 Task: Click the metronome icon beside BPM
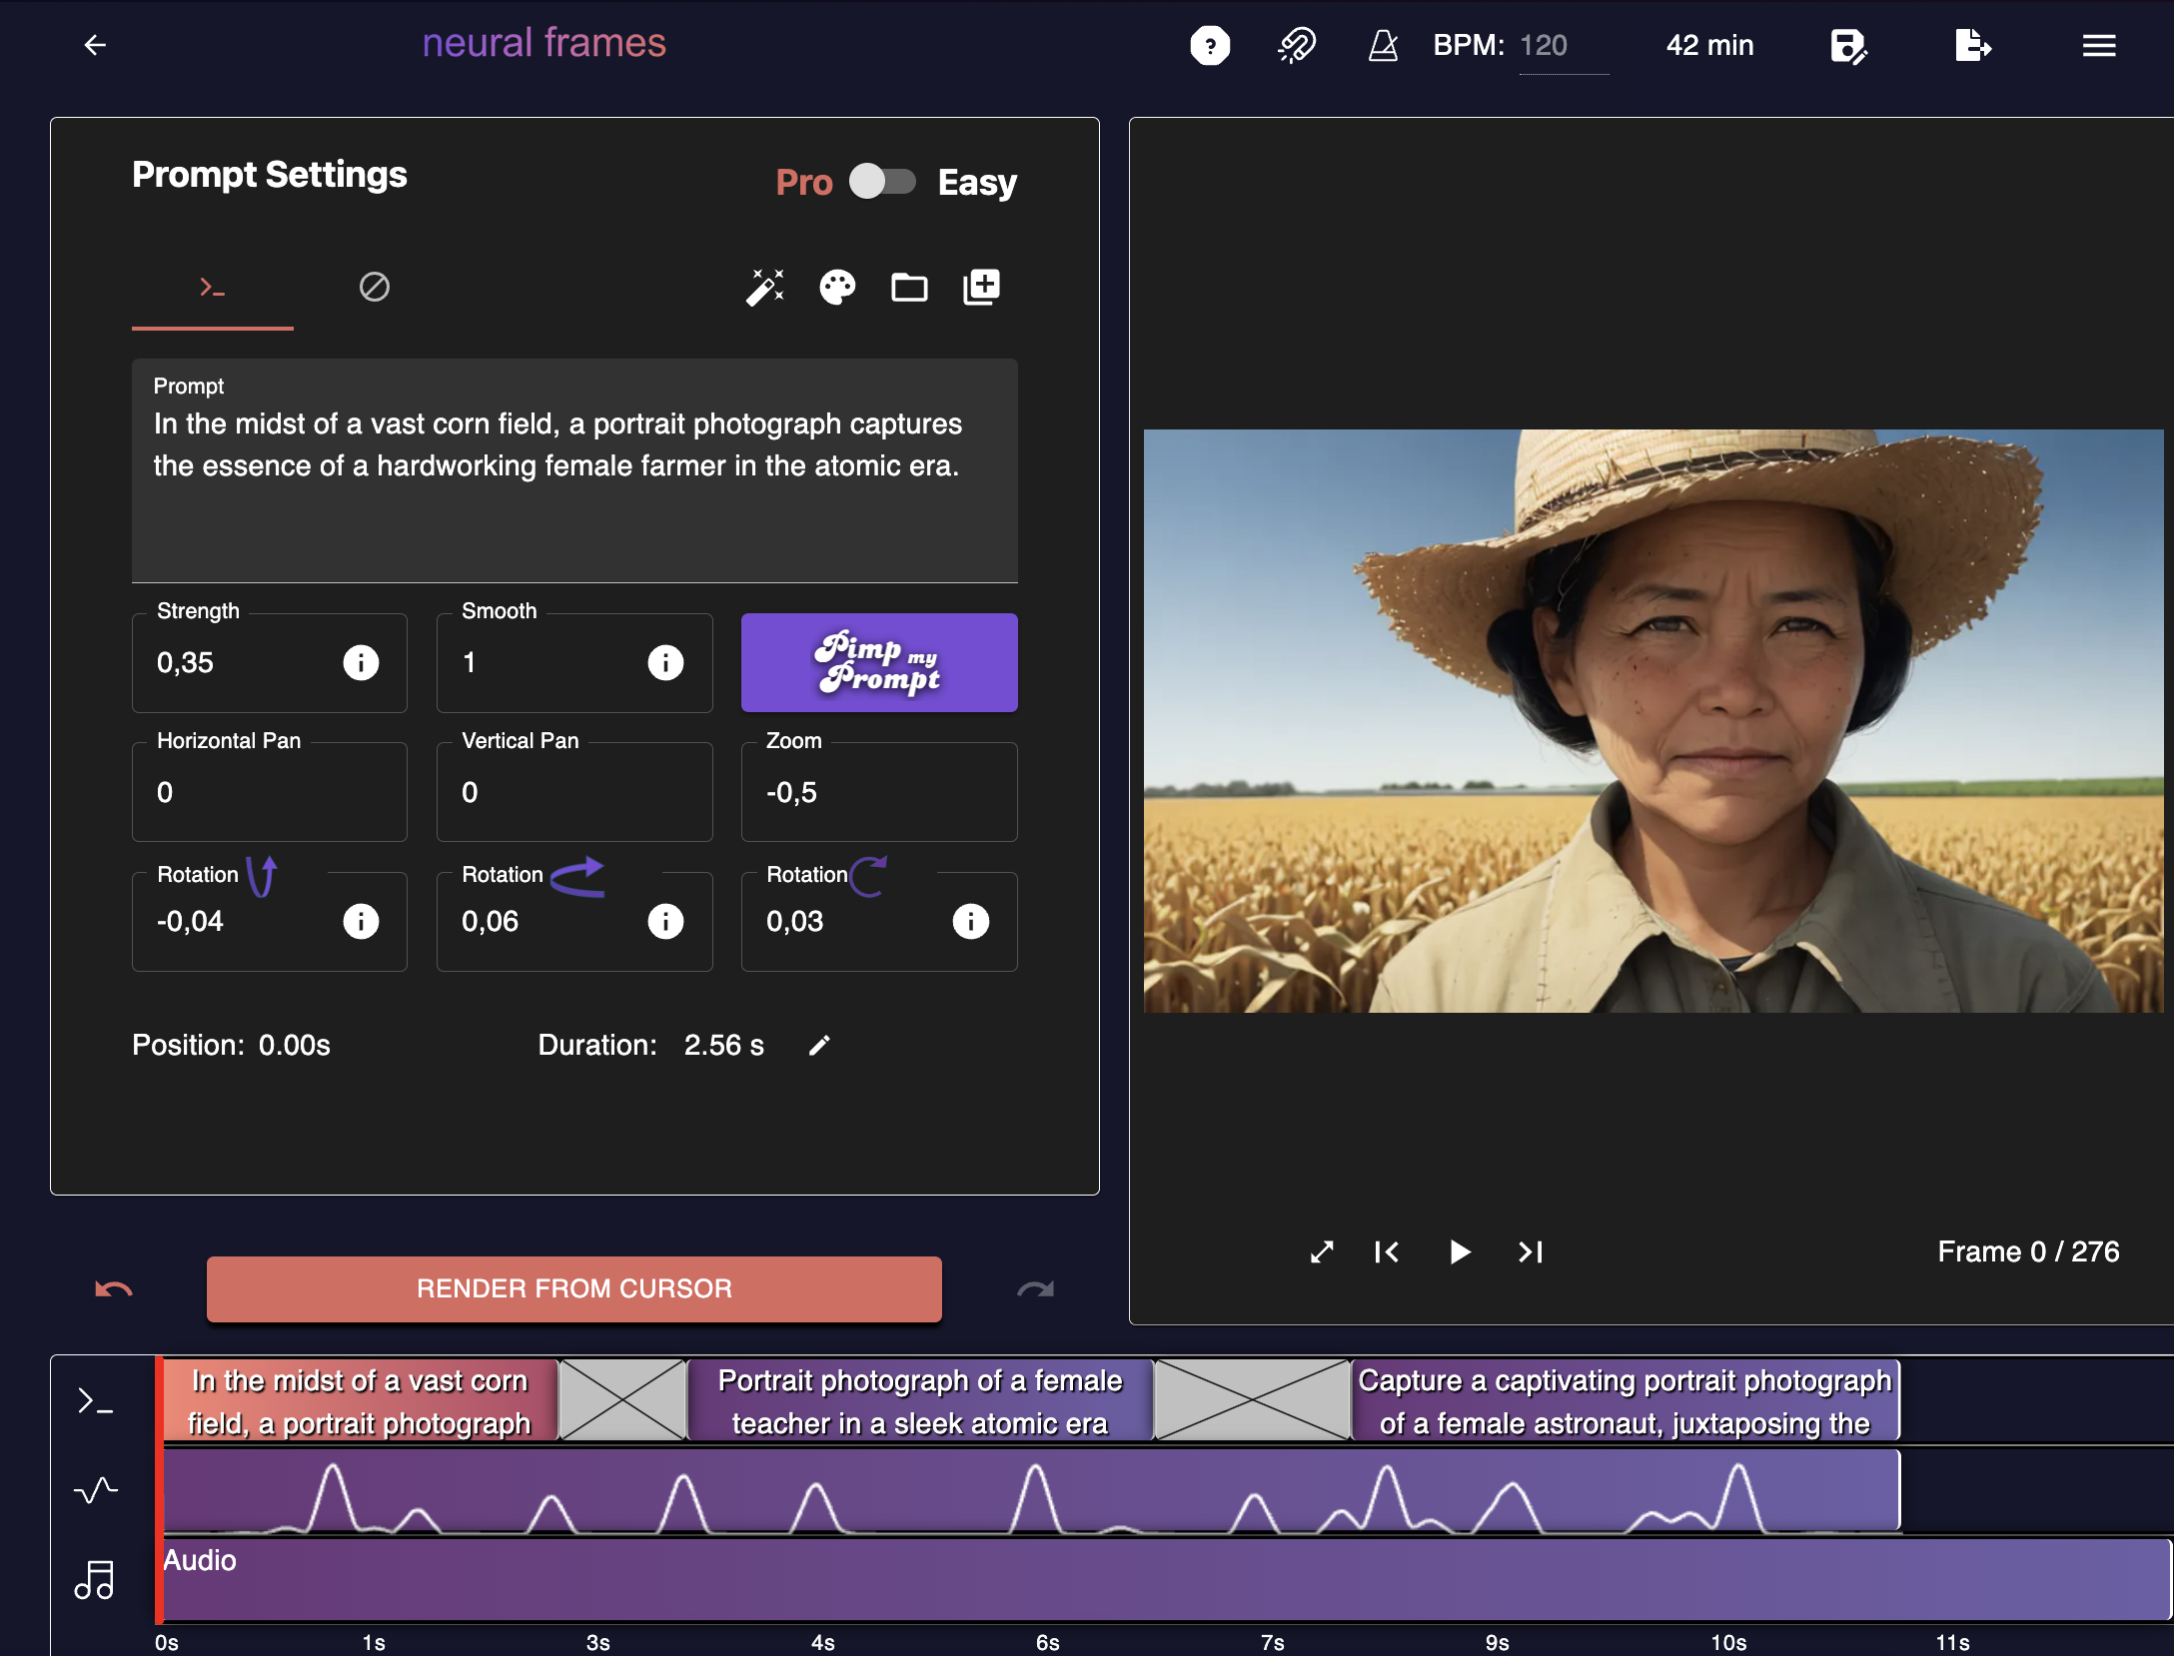pos(1383,45)
